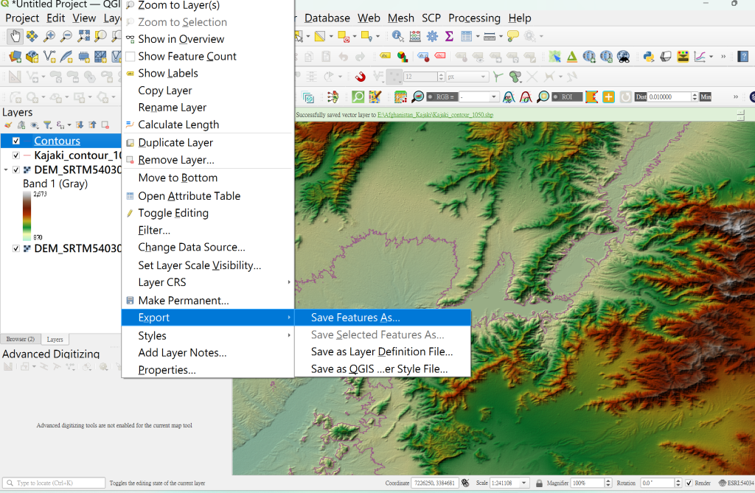This screenshot has height=493, width=755.
Task: Select the Pan Map hand tool
Action: coord(15,36)
